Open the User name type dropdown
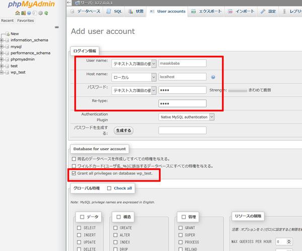This screenshot has height=251, width=302. 134,64
